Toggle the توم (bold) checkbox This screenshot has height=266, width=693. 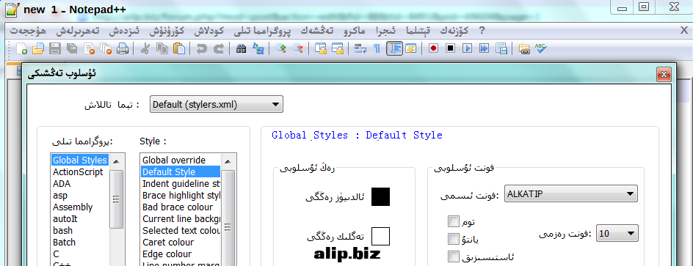click(454, 221)
